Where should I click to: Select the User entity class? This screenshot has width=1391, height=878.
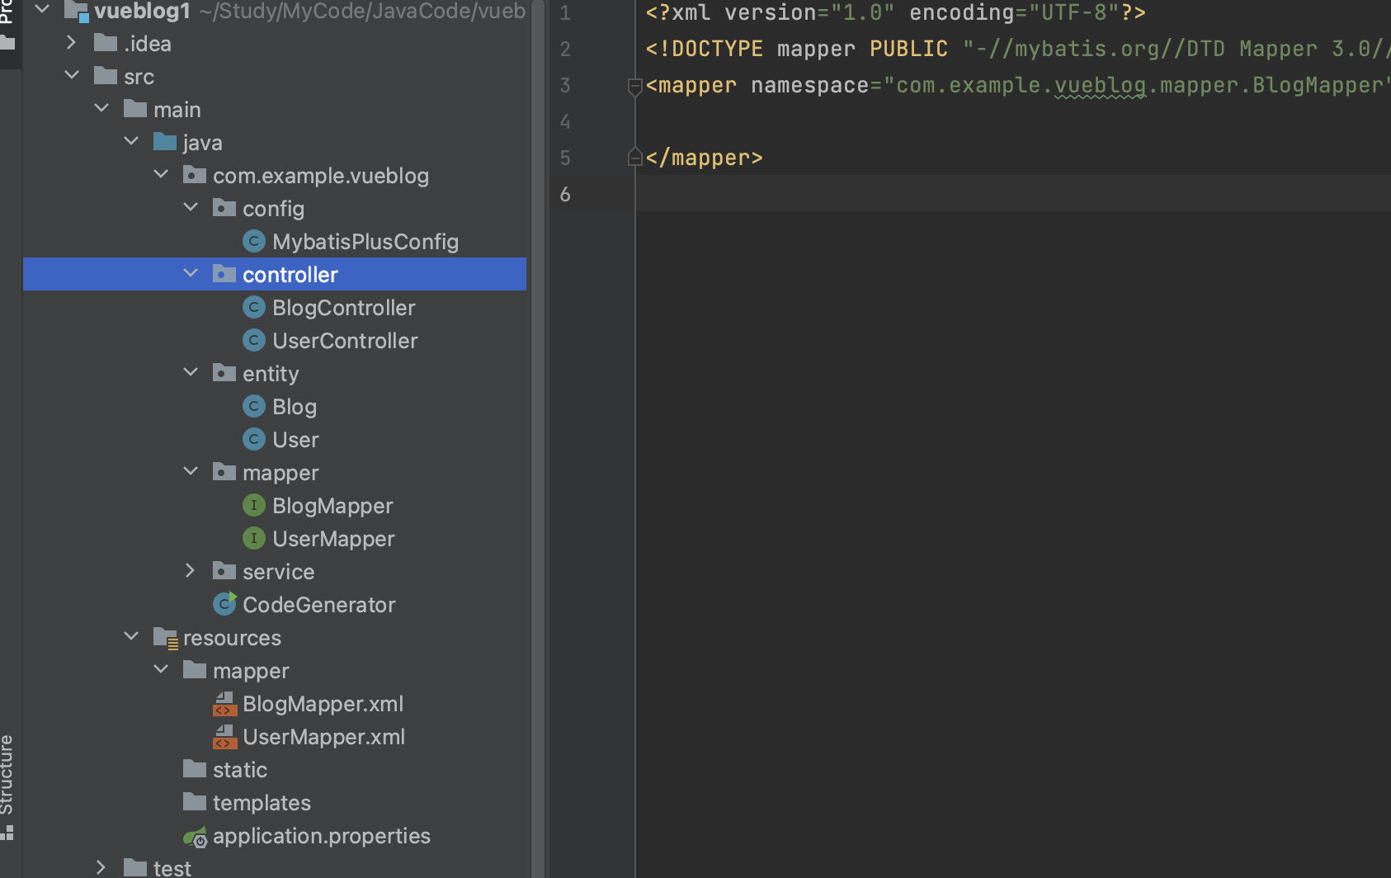[295, 440]
